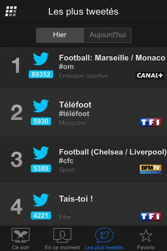Open Football: Marseille / Monaco title

112,58
